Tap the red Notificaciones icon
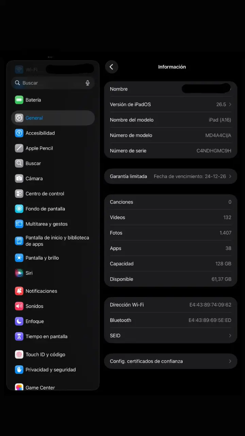Viewport: 245px width, 436px height. click(19, 291)
